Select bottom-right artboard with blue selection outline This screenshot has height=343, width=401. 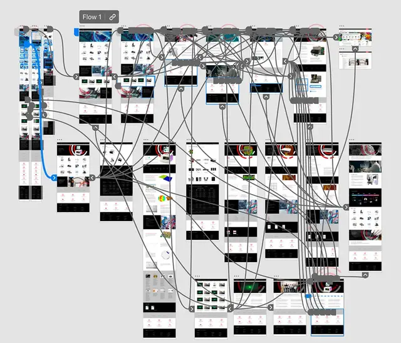click(x=327, y=307)
